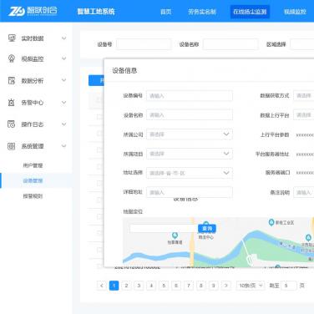The height and width of the screenshot is (314, 314).
Task: Click the 跳至 page number input
Action: pyautogui.click(x=289, y=286)
